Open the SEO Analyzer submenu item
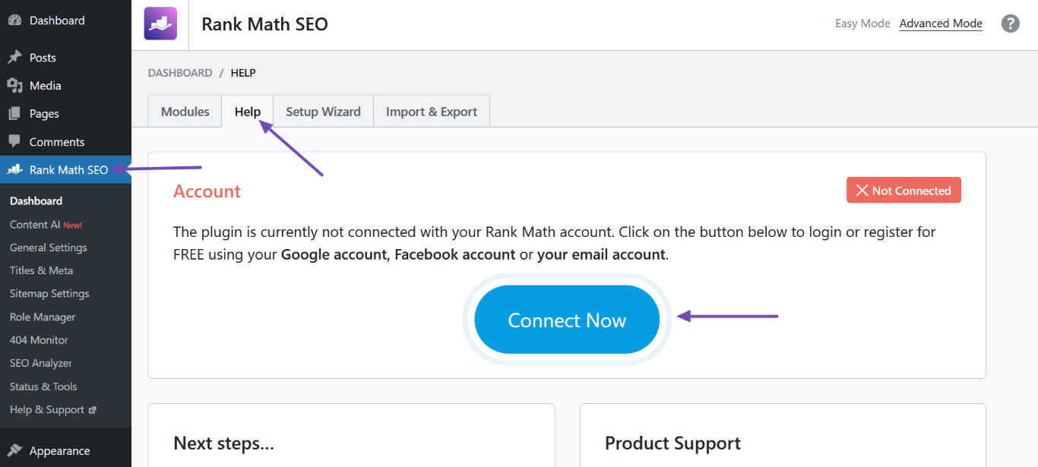The height and width of the screenshot is (467, 1038). coord(41,363)
